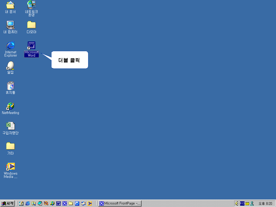Click the teal person tray icon
Viewport: 276px width, 207px height.
pos(252,203)
